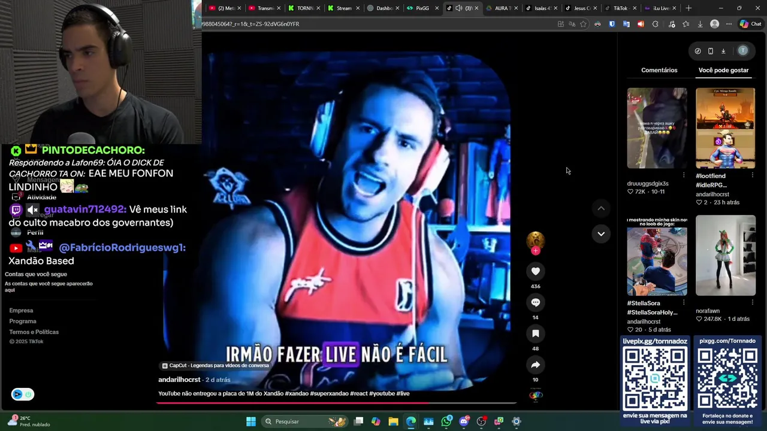Open #lootfiend #idleRPG video thumbnail

[x=726, y=128]
